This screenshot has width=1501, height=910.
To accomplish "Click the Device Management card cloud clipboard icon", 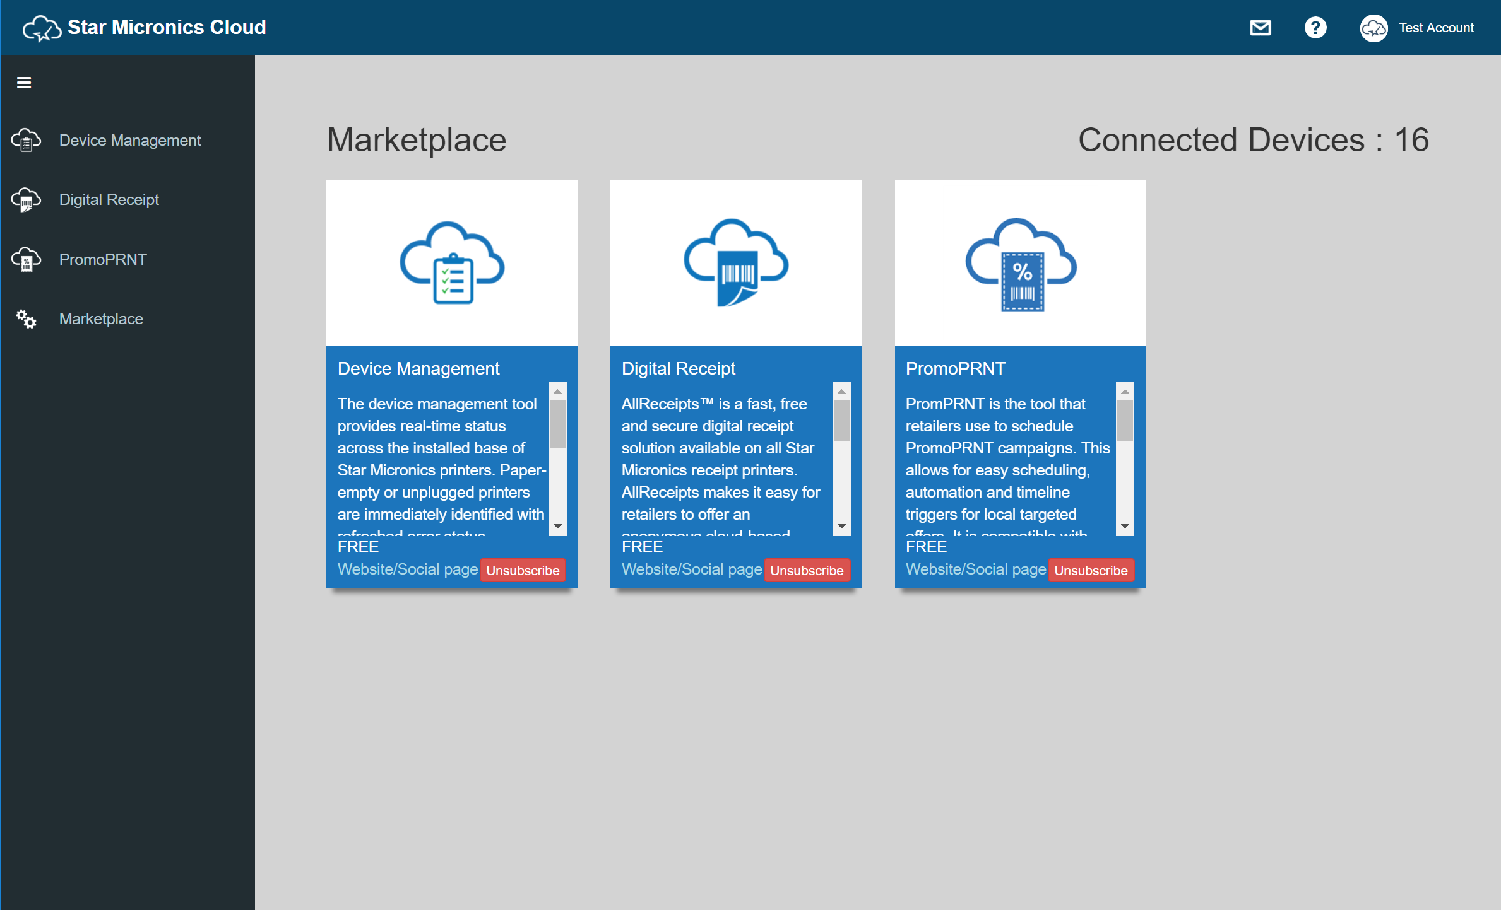I will pyautogui.click(x=452, y=262).
